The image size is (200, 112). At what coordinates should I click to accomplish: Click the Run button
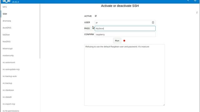[x=117, y=41]
